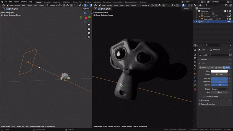
Task: Switch orthographic grid icon in left viewport
Action: pyautogui.click(x=89, y=37)
